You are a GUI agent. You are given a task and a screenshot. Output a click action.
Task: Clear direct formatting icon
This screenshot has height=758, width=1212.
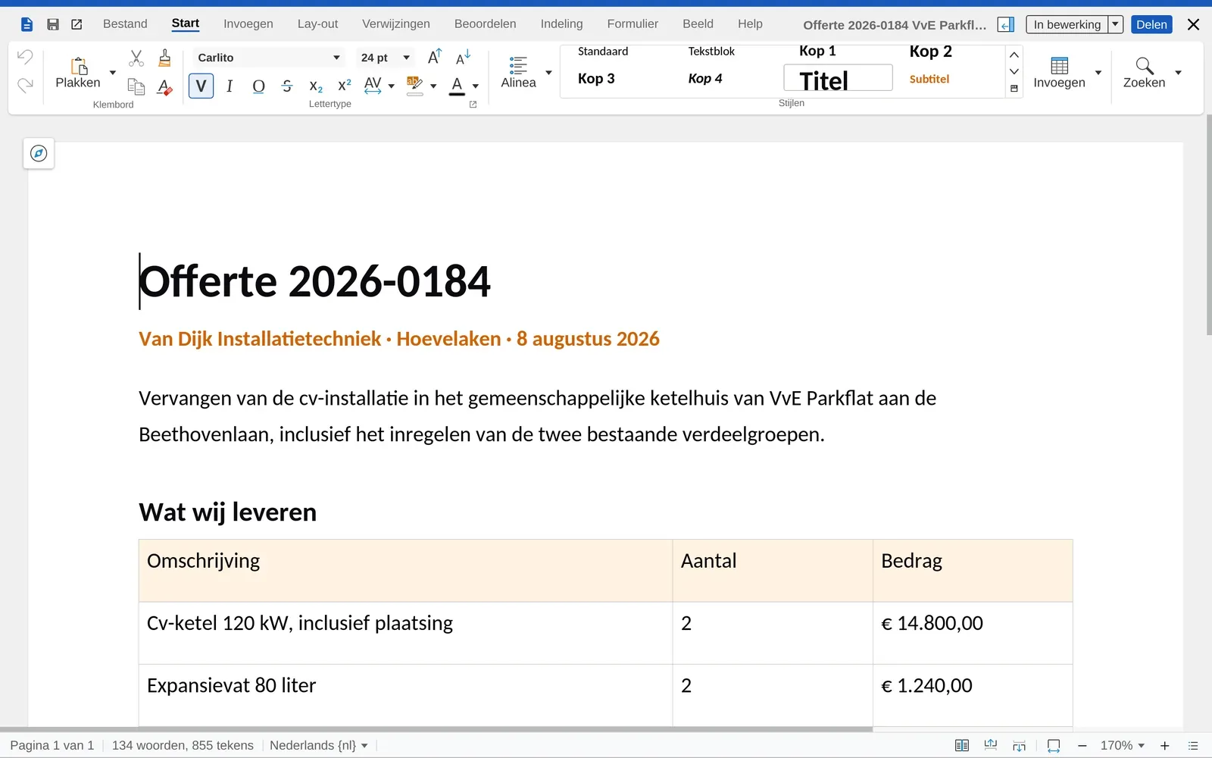coord(164,86)
